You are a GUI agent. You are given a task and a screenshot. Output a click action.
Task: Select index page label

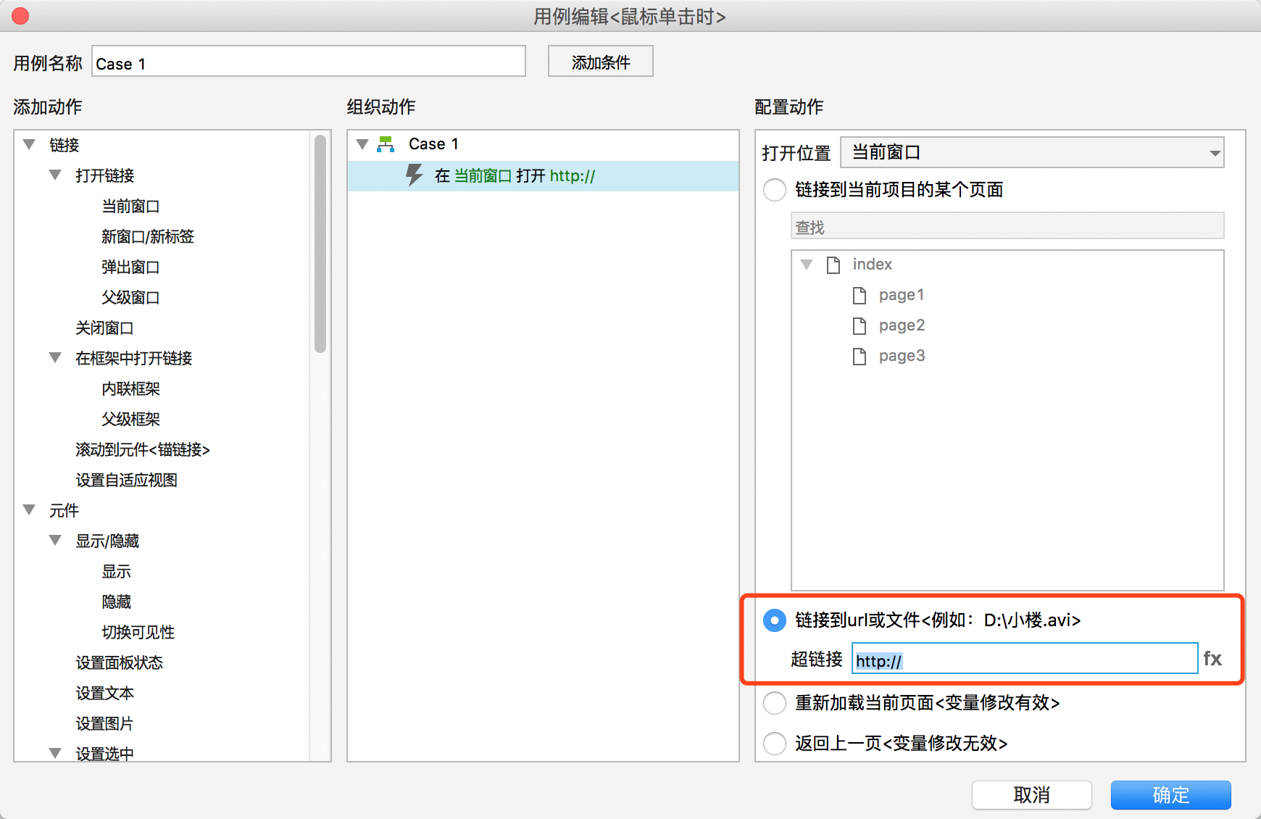(x=873, y=265)
